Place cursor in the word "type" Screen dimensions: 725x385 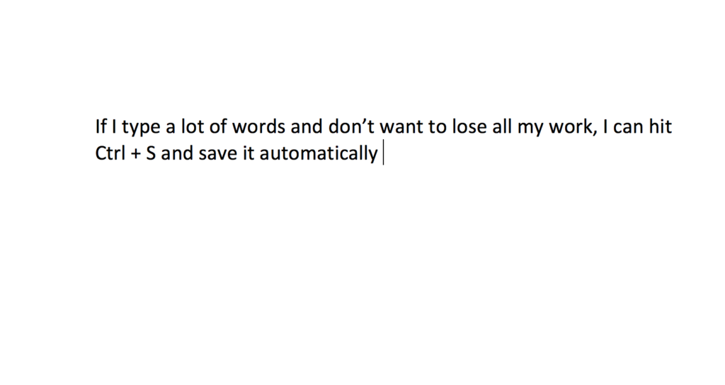(x=141, y=128)
